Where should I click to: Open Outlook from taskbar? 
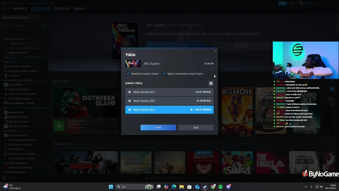pos(197,187)
